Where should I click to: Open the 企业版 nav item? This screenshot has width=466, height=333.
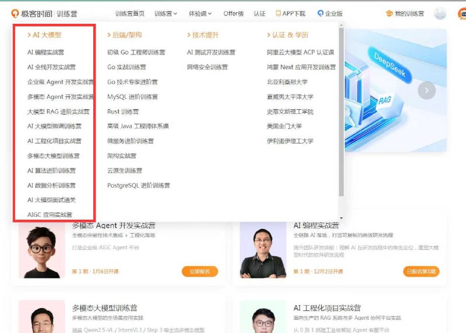click(330, 13)
